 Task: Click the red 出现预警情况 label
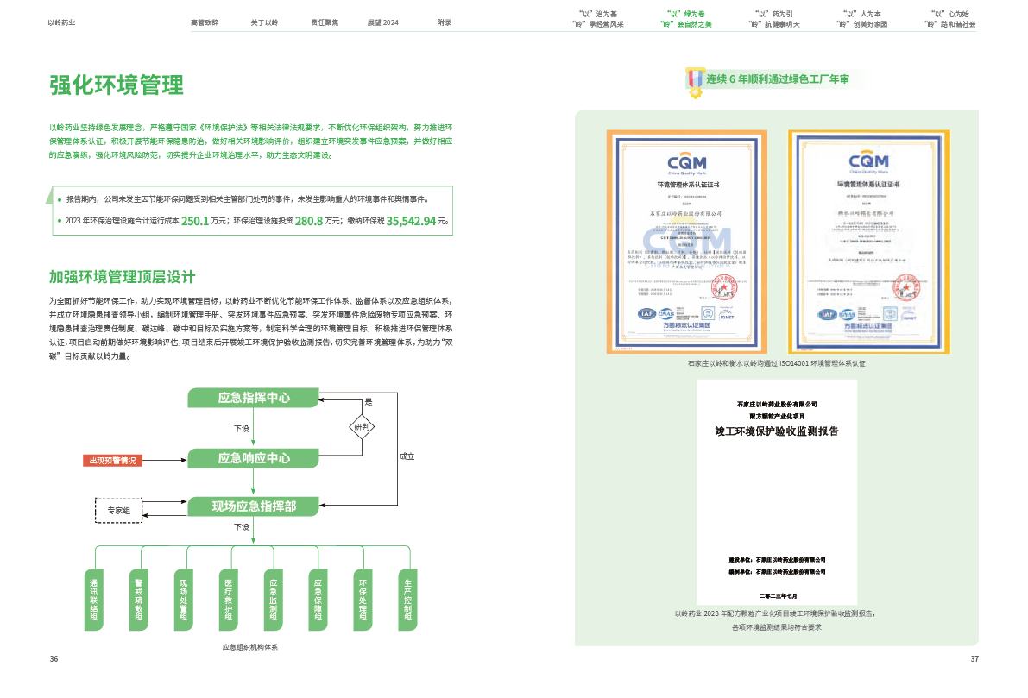(x=113, y=460)
